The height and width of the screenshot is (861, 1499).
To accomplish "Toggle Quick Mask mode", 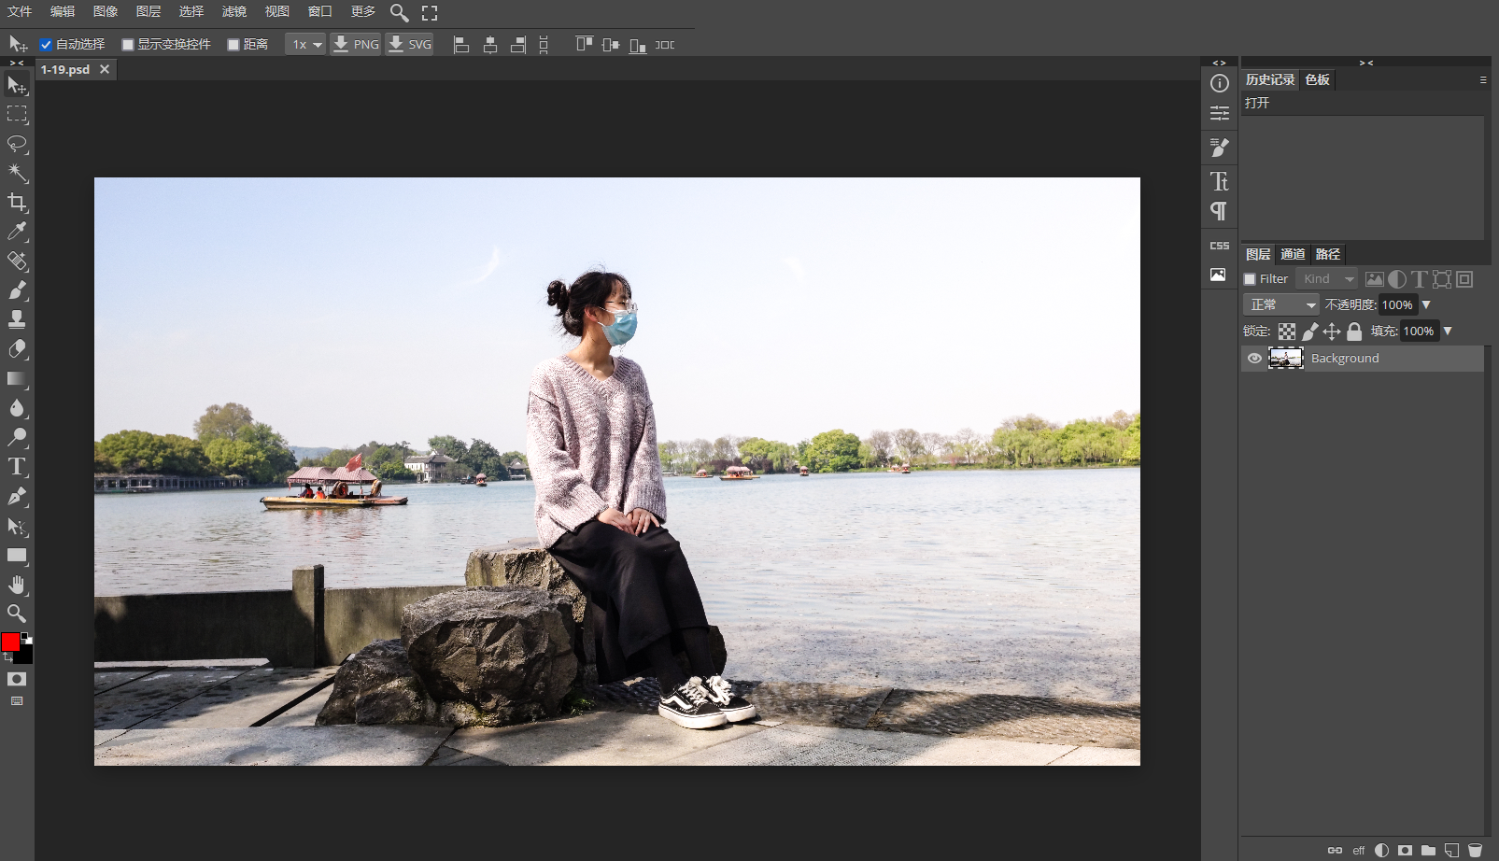I will [x=17, y=679].
